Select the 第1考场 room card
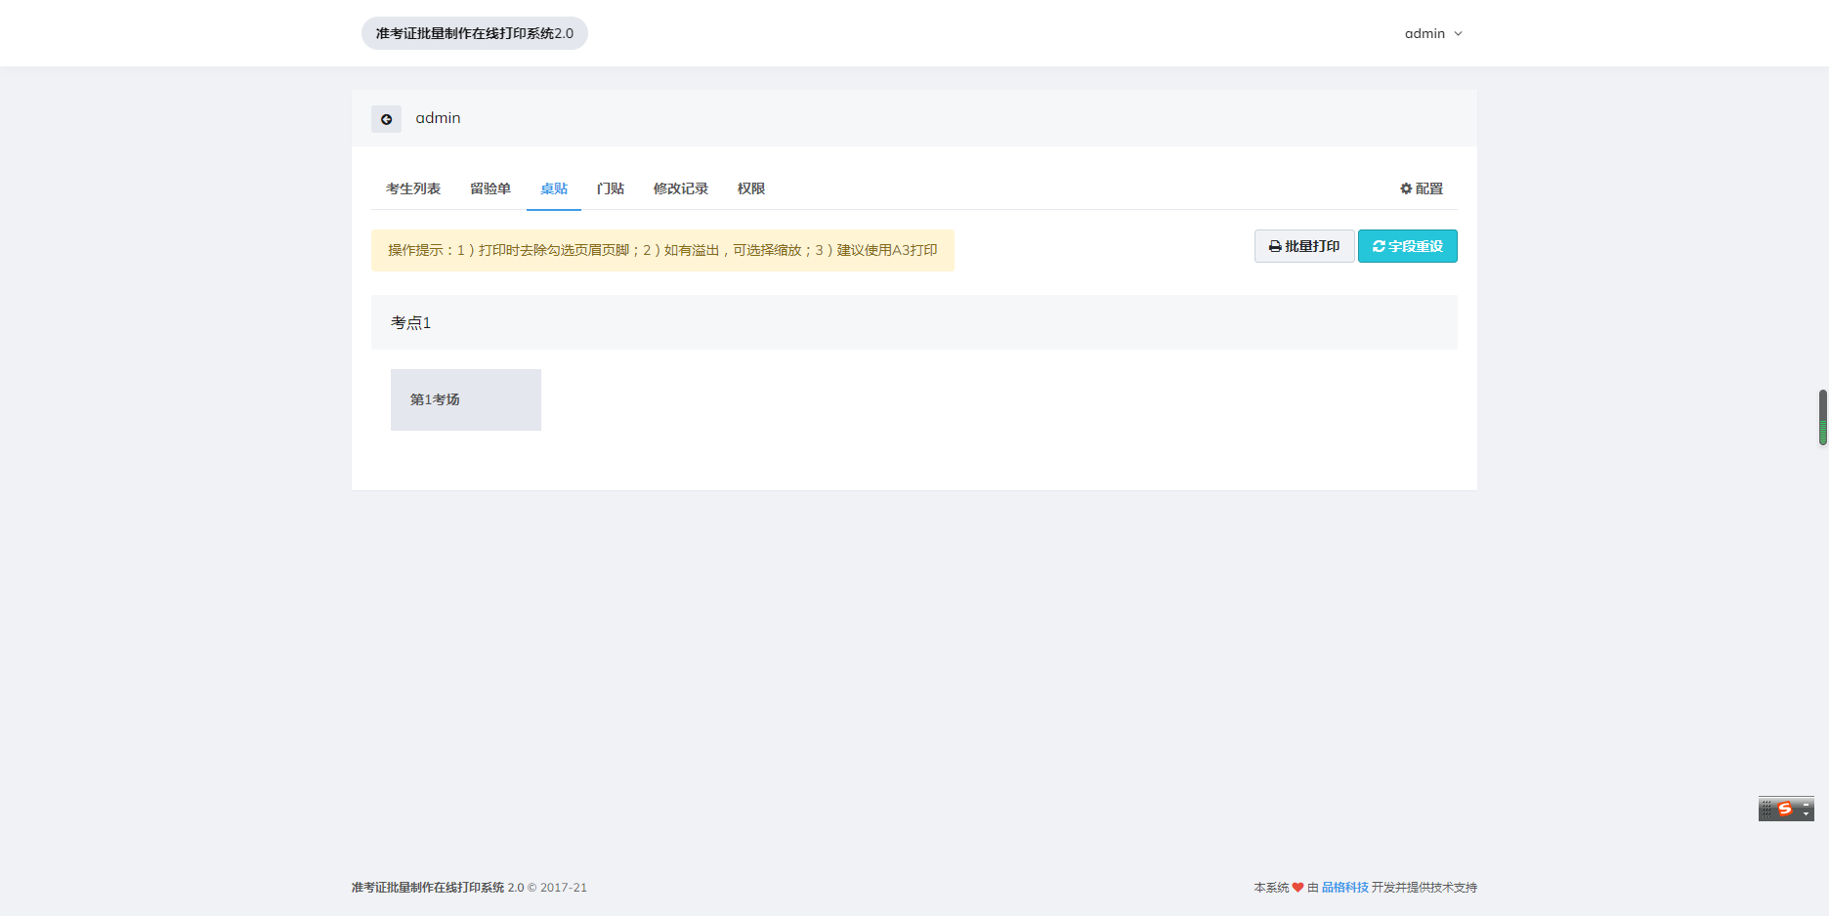The image size is (1829, 916). (x=466, y=399)
